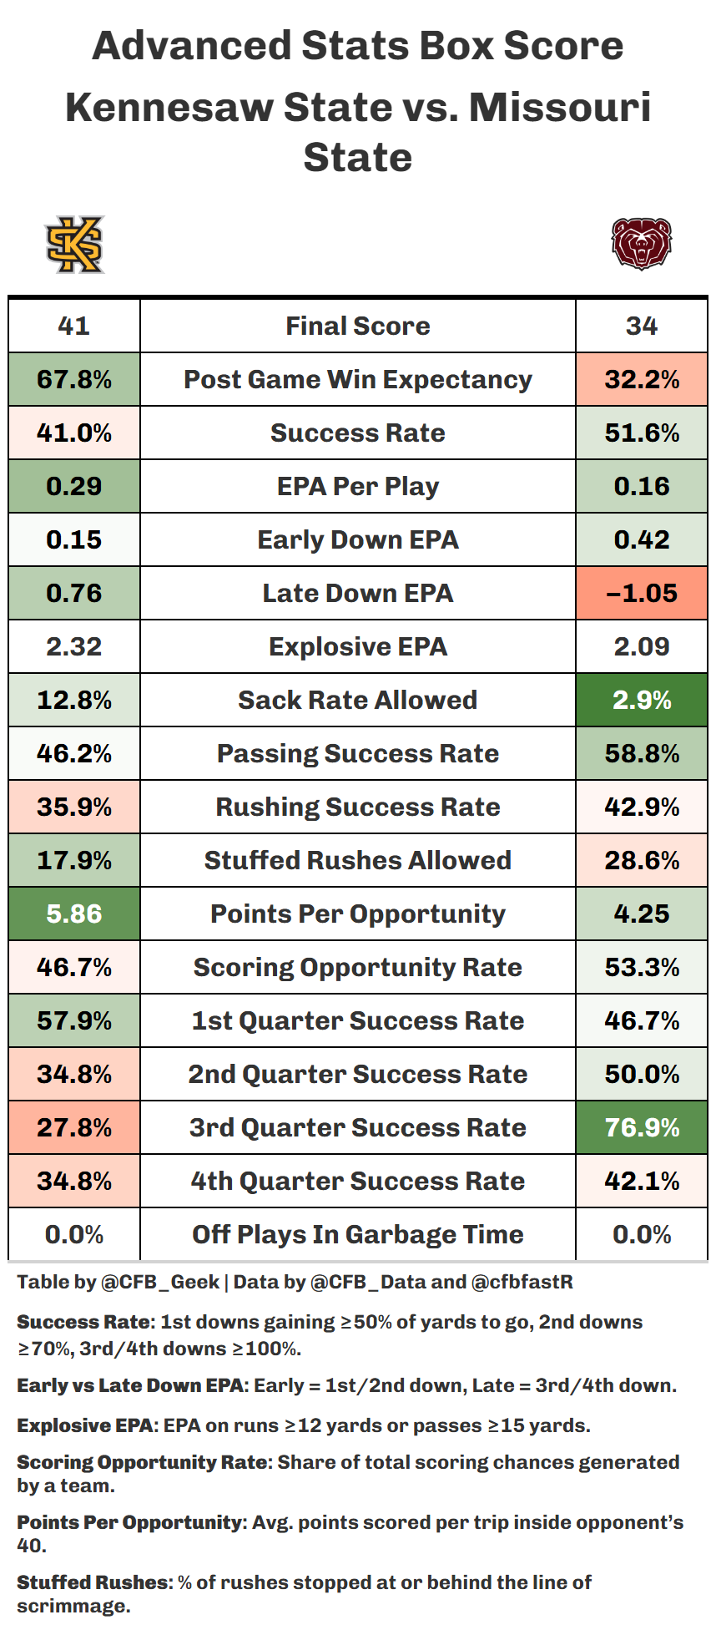Click the Explosive EPA row label
716x1635 pixels.
click(x=358, y=646)
